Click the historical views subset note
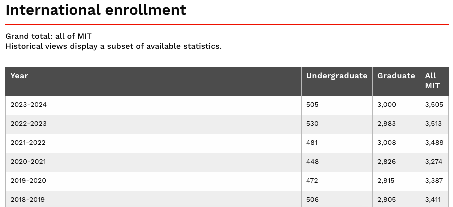Viewport: 453px width, 207px height. (113, 46)
